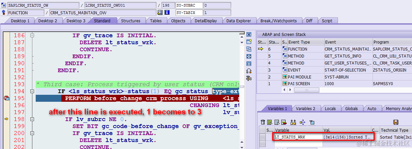Screen dimensions: 412x149
Task: Click the filter funnel icon in Variables toolbar
Action: (312, 122)
